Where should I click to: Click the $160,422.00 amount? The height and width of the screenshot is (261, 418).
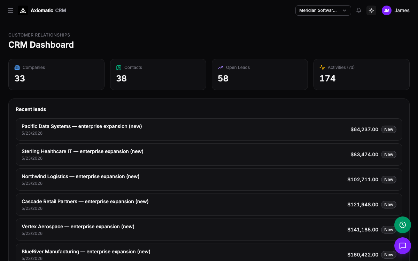pyautogui.click(x=363, y=255)
